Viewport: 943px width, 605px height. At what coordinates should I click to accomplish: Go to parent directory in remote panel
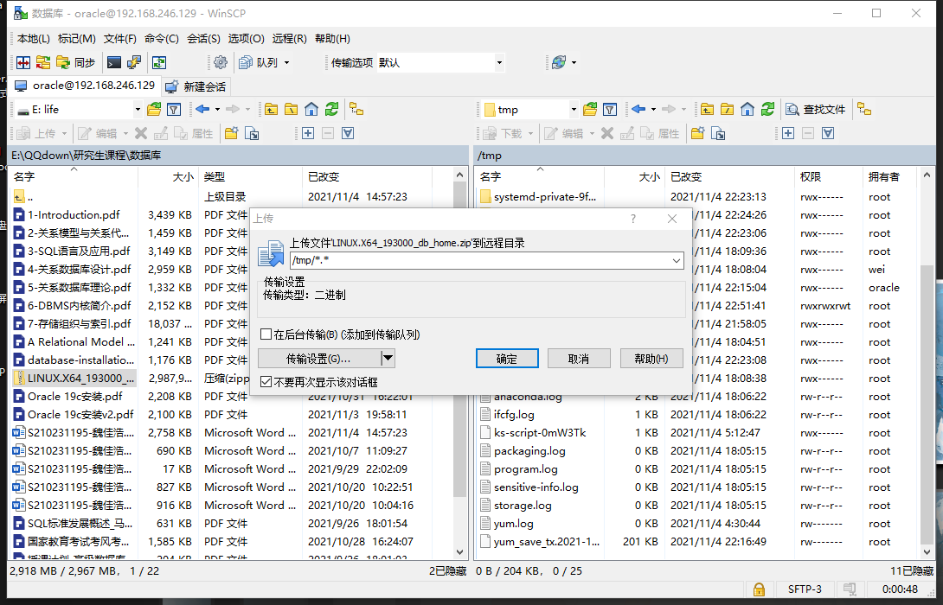pyautogui.click(x=708, y=109)
